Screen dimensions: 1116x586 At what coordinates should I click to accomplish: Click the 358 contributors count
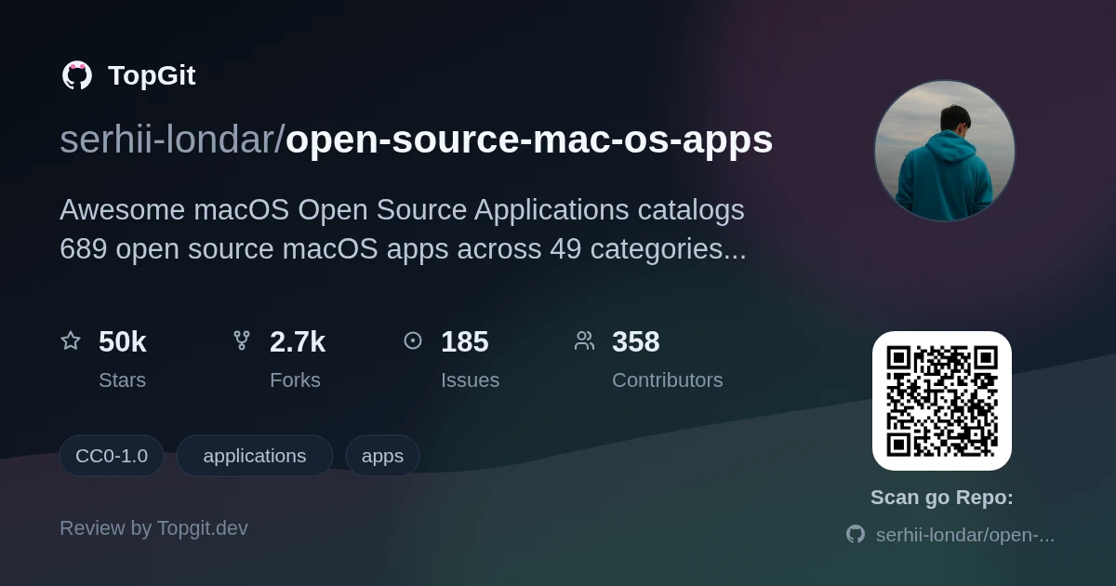pos(636,342)
